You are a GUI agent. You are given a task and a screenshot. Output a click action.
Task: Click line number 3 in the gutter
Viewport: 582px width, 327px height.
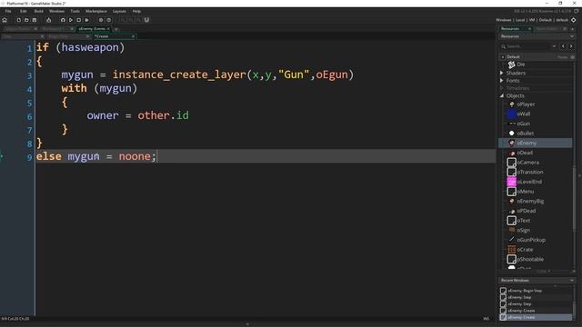[x=29, y=75]
